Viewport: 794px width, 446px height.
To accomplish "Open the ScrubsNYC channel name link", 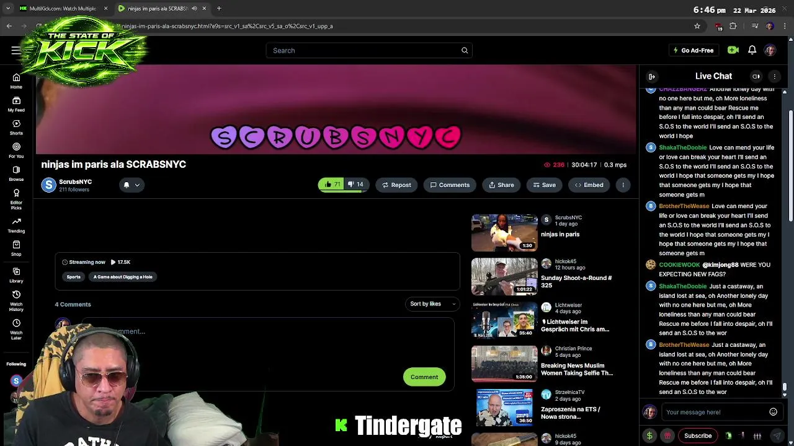I will tap(75, 181).
